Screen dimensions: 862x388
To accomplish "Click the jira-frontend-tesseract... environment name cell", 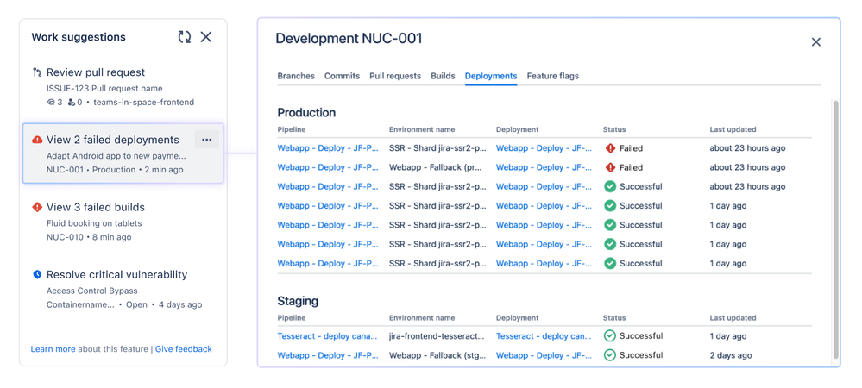I will [437, 335].
